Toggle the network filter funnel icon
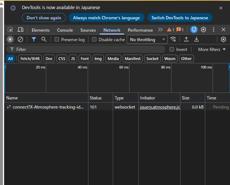This screenshot has width=230, height=185. pyautogui.click(x=34, y=39)
